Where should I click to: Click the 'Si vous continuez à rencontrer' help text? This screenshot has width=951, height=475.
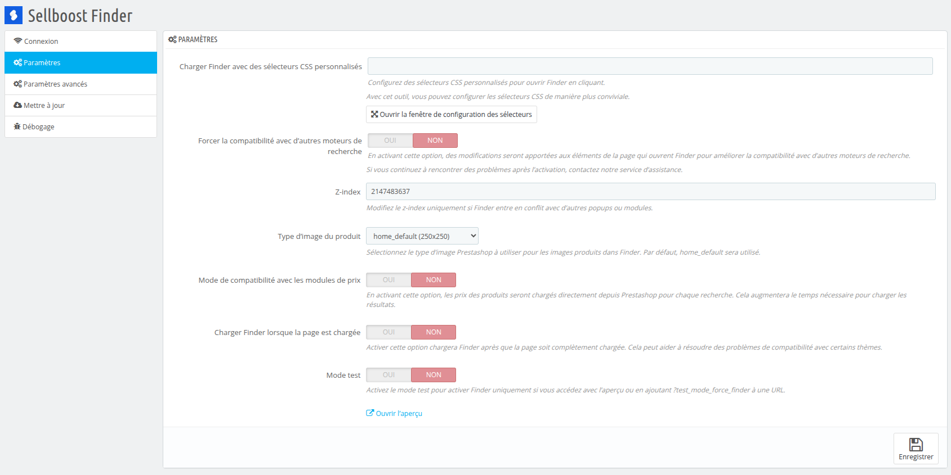tap(524, 170)
